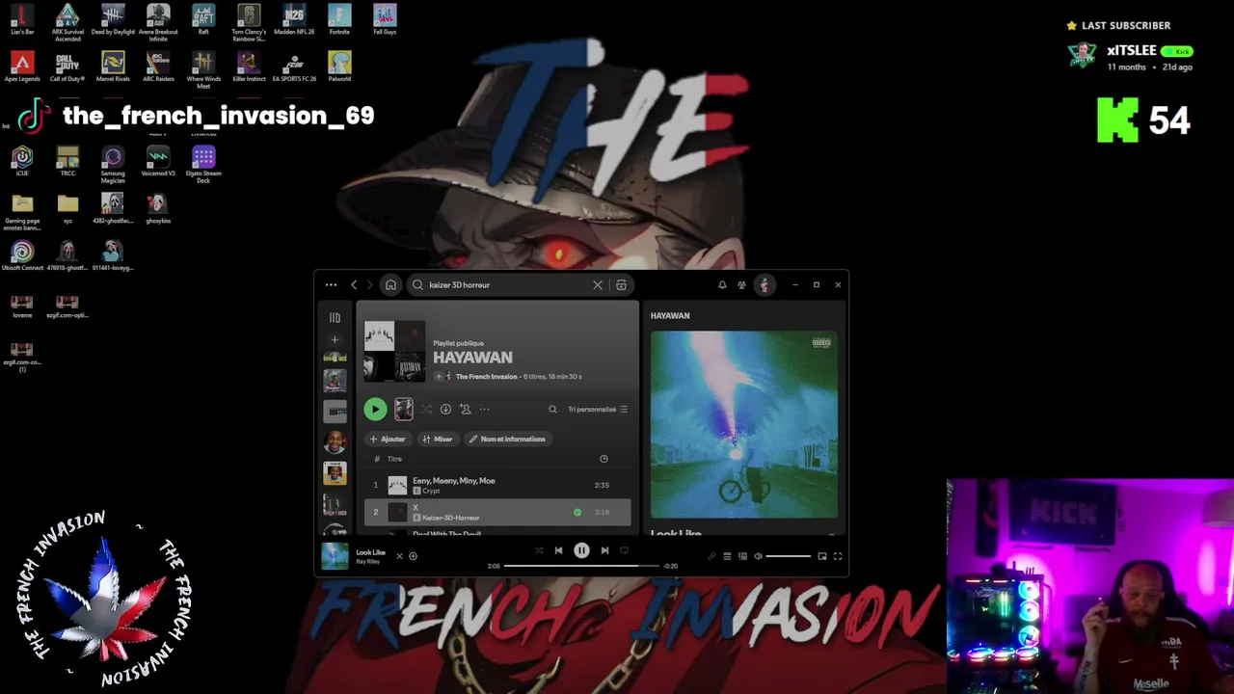Click the playlist preview cover thumbnail

404,410
